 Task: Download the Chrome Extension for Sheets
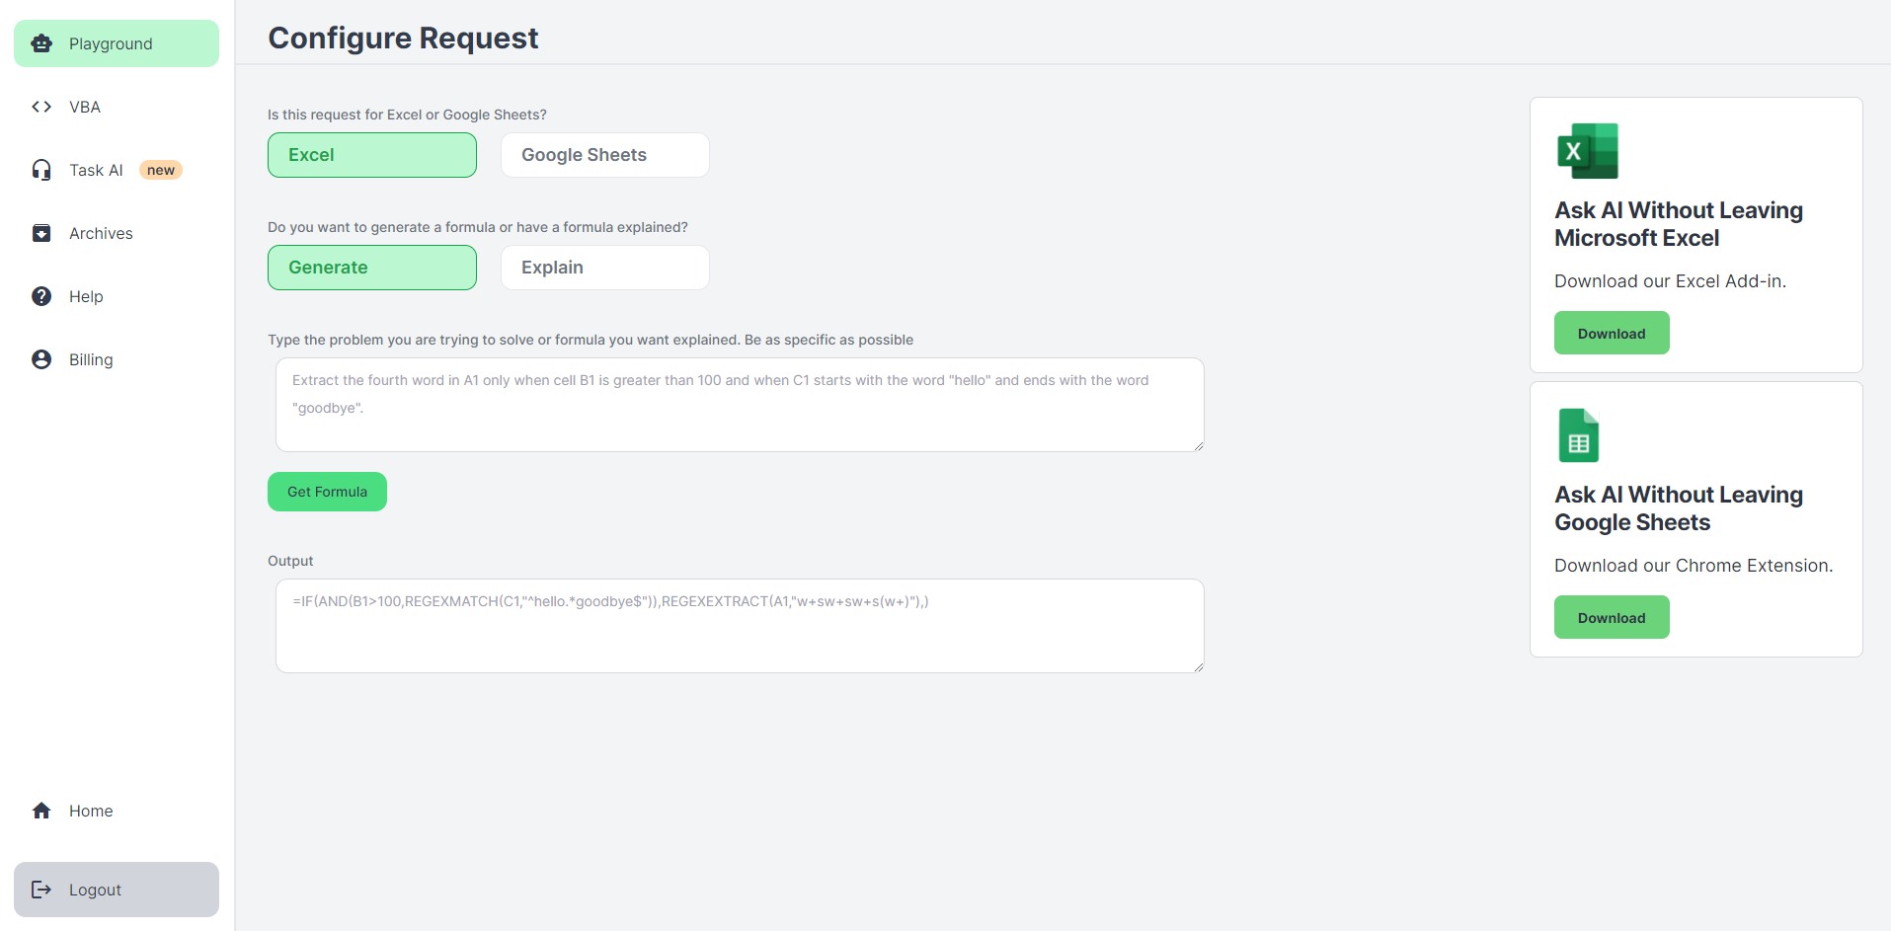[1612, 617]
